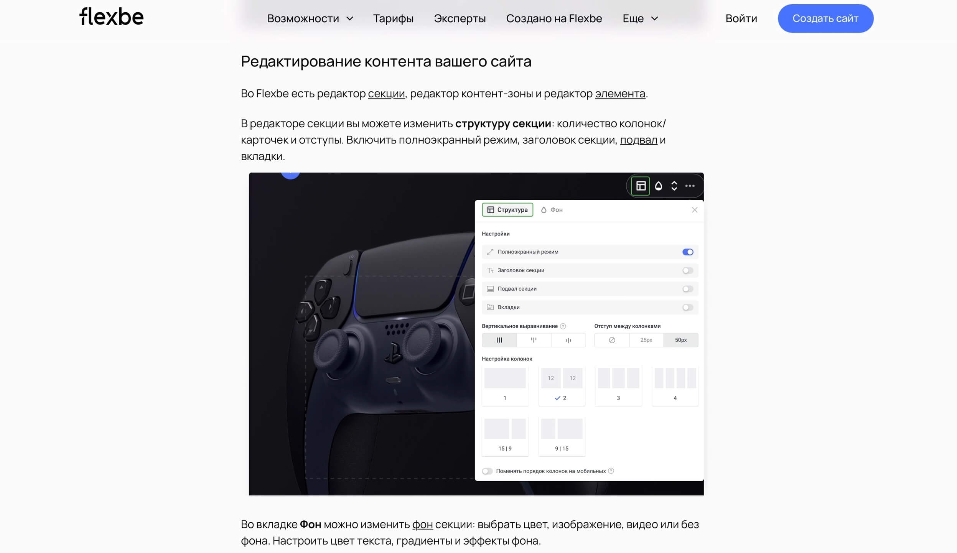Click the flexbe logo

(111, 17)
